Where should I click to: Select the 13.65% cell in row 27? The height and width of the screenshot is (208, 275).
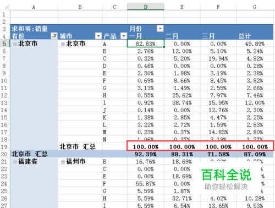pyautogui.click(x=218, y=205)
